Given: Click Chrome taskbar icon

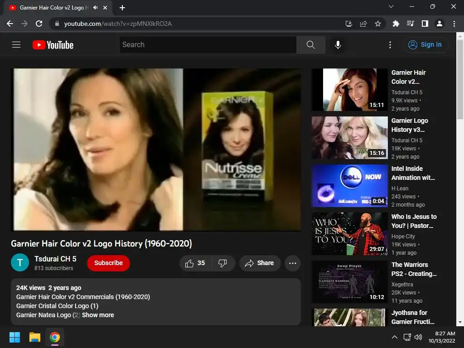Looking at the screenshot, I should tap(55, 337).
